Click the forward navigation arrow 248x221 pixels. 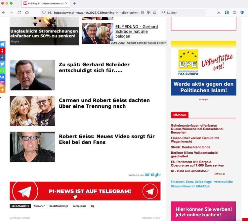coord(11,13)
